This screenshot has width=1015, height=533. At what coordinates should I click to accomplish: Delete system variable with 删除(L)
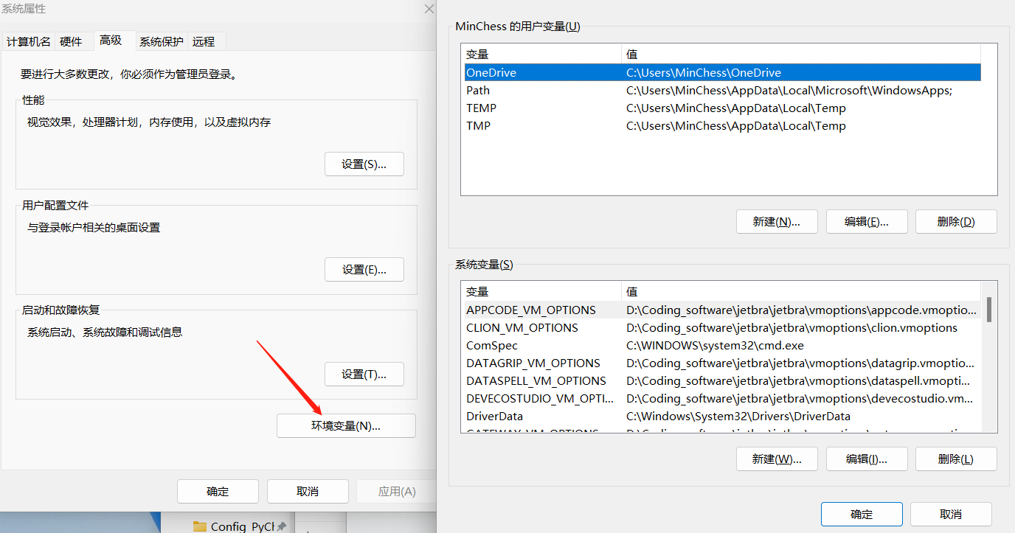point(956,459)
